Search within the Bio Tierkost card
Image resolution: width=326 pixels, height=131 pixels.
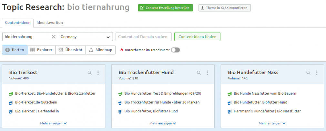click(90, 73)
